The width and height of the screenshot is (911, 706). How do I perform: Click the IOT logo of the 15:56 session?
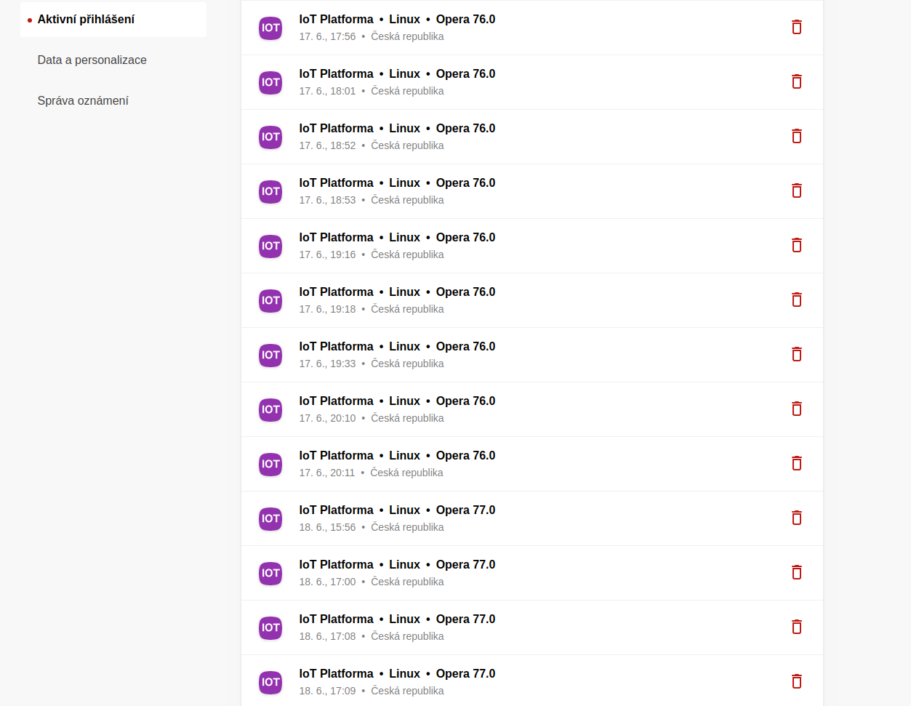point(270,518)
